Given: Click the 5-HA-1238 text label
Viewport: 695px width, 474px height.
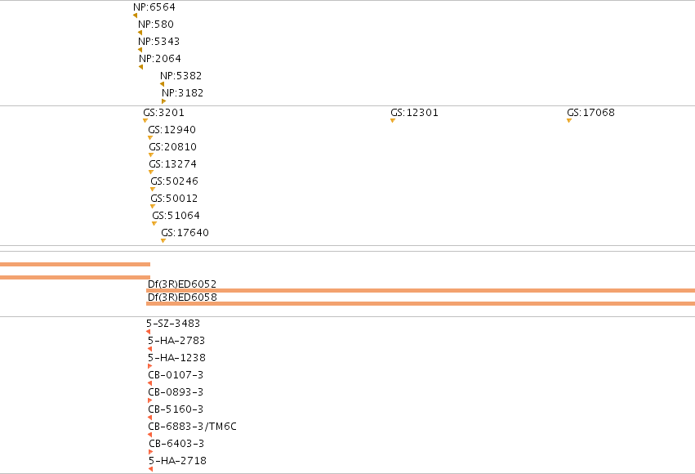Looking at the screenshot, I should pyautogui.click(x=177, y=358).
